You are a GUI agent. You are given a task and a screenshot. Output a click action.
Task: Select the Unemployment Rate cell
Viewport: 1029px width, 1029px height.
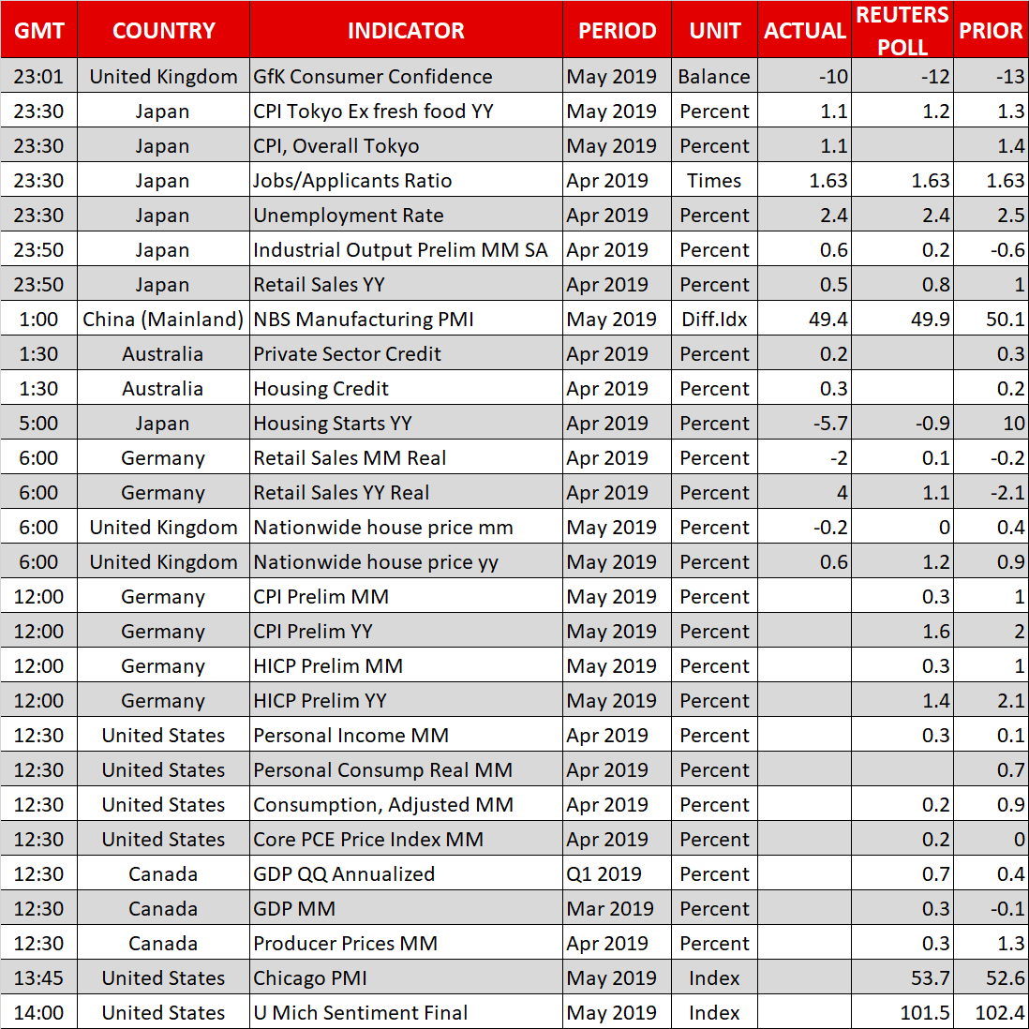[x=406, y=216]
